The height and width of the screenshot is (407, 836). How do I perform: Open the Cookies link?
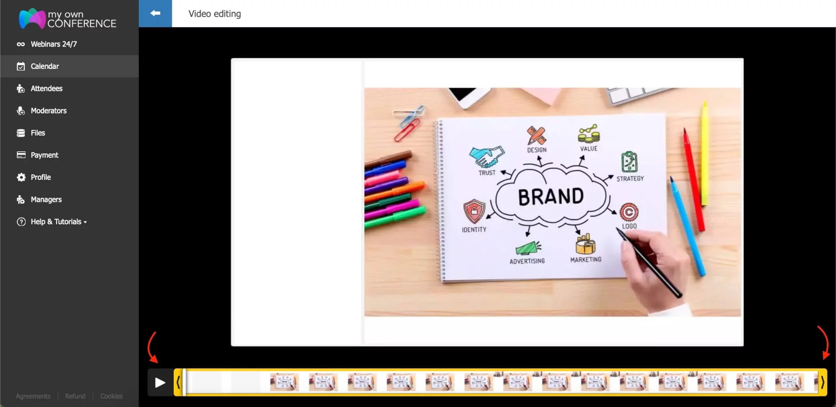coord(111,396)
